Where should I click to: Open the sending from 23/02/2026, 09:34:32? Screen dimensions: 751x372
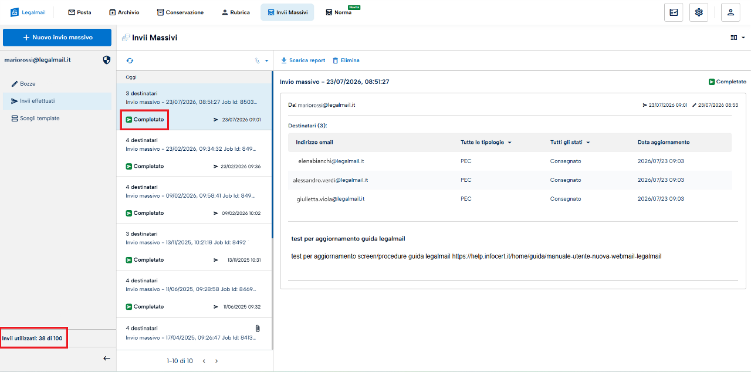point(194,154)
